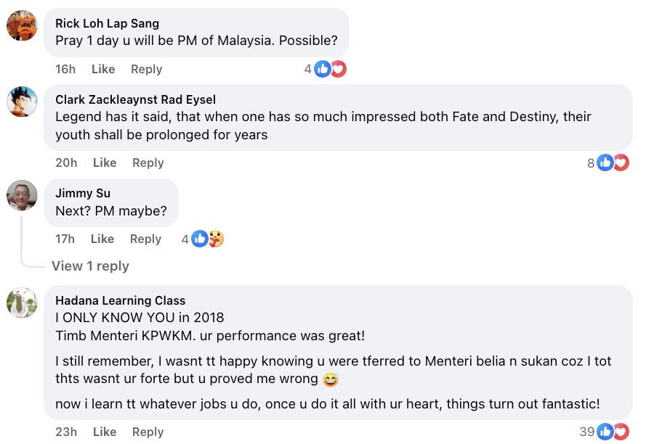Screen dimensions: 670x444
Task: Click the reaction count showing 8
Action: (x=590, y=163)
